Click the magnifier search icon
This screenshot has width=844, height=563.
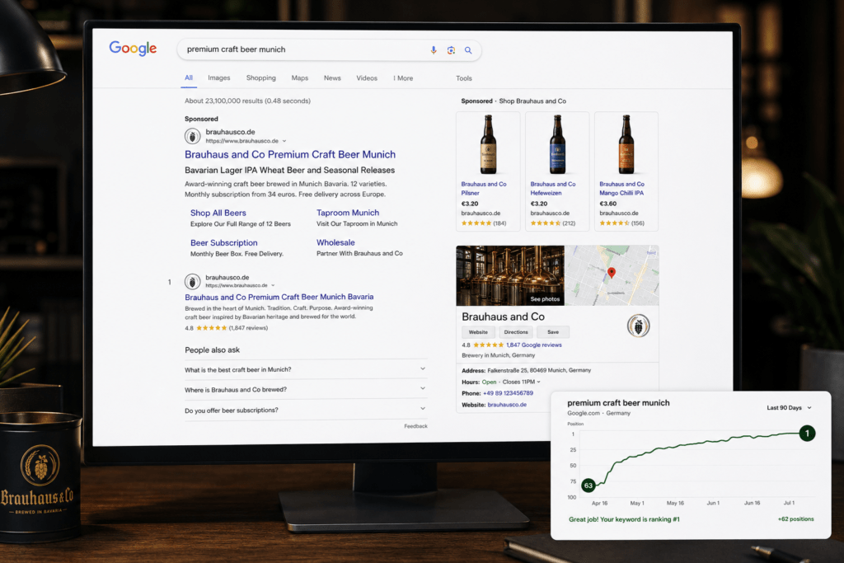(x=468, y=50)
